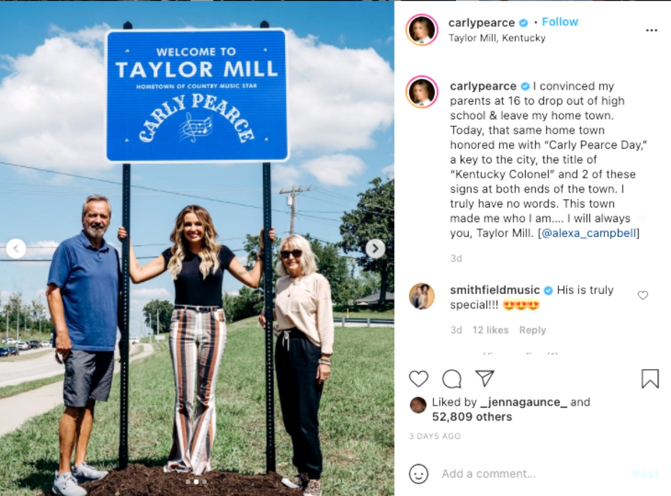Select carousel pagination dots below photo
Screen dimensions: 671x496
coord(196,481)
